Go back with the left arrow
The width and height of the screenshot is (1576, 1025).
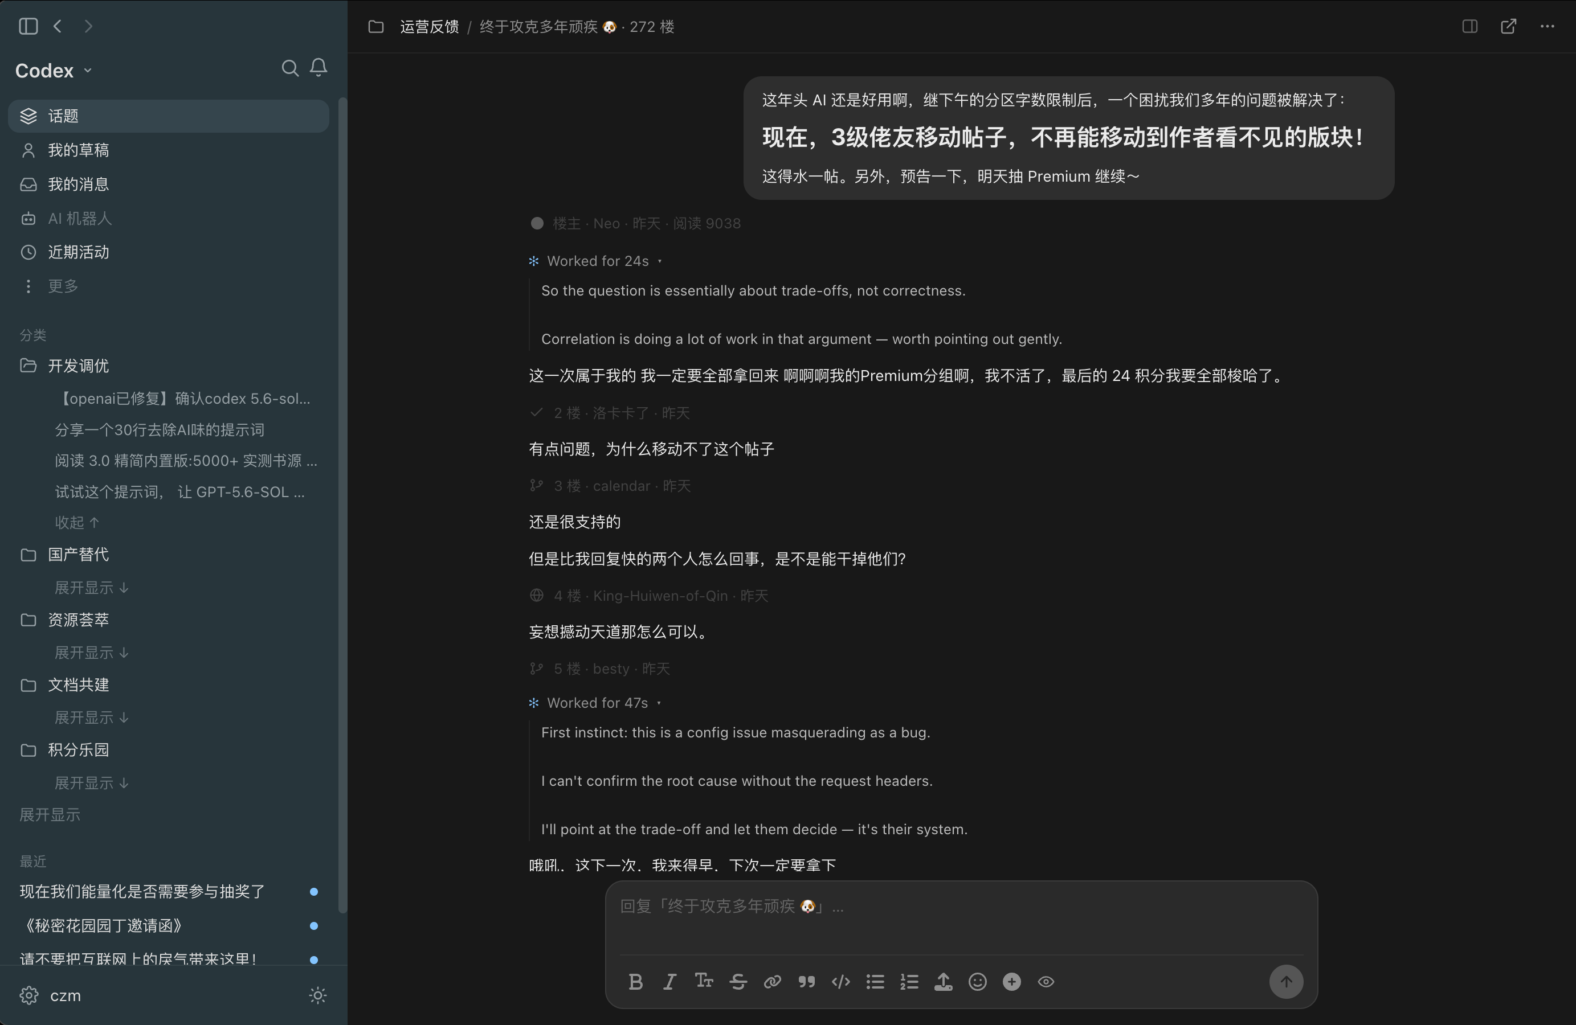pos(58,26)
